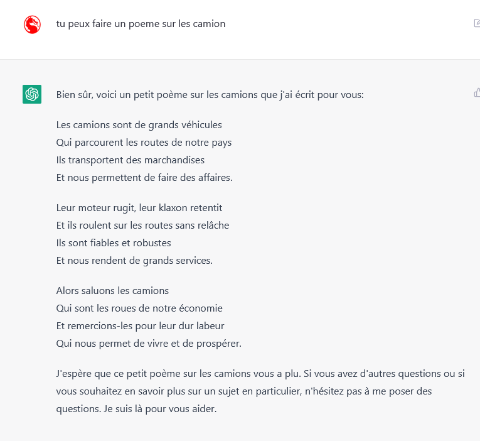Click the line 'Et remercions-les pour leur dur labeur'
The height and width of the screenshot is (441, 480).
pos(140,326)
